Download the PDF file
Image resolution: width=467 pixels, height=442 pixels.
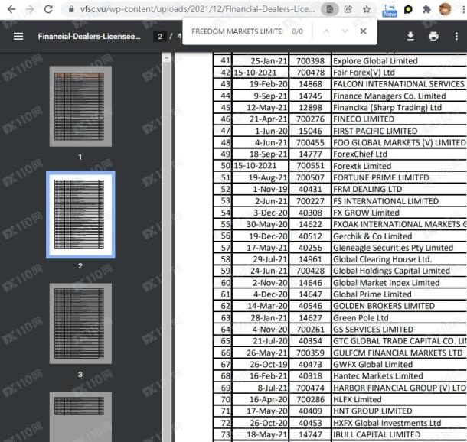point(410,36)
